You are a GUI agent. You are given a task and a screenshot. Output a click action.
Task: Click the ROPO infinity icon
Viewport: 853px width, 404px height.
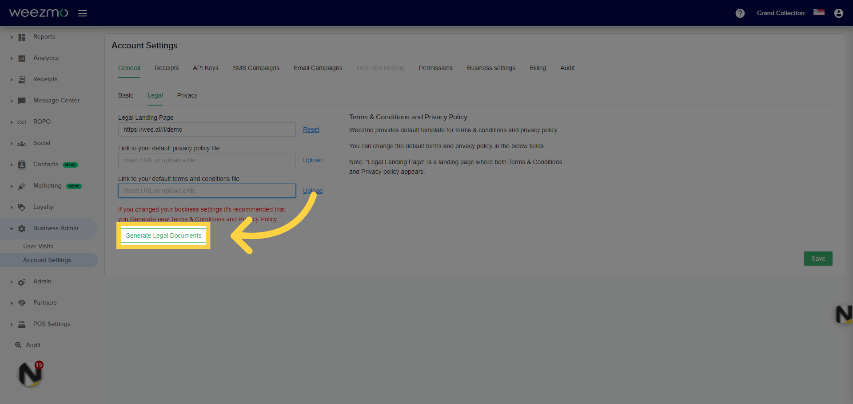22,122
